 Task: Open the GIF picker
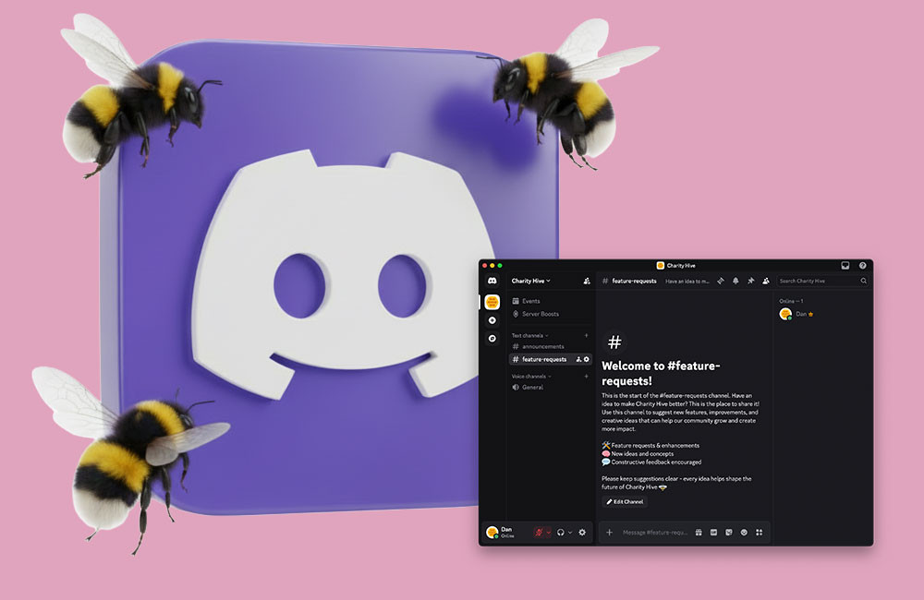point(713,533)
